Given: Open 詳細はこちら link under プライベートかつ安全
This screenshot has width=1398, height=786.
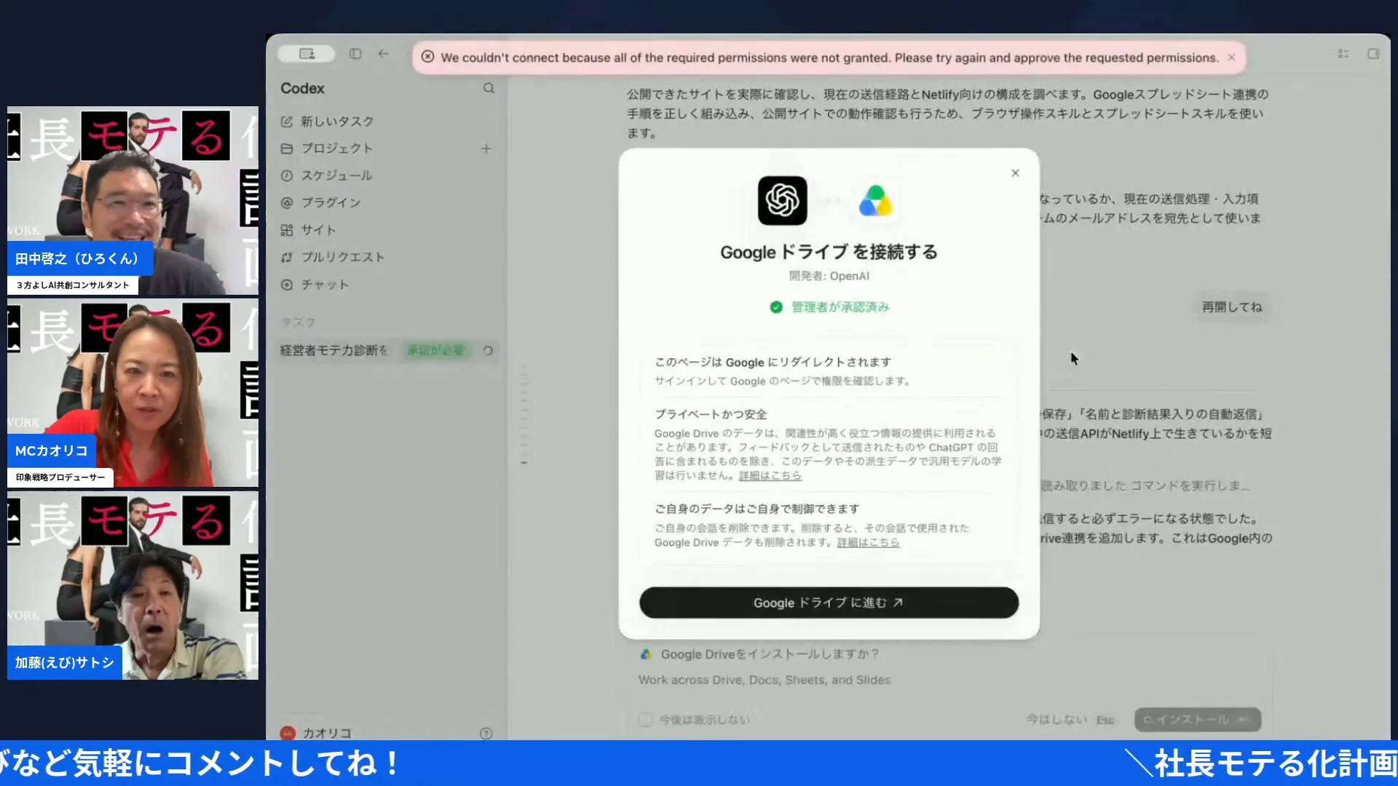Looking at the screenshot, I should pyautogui.click(x=770, y=476).
